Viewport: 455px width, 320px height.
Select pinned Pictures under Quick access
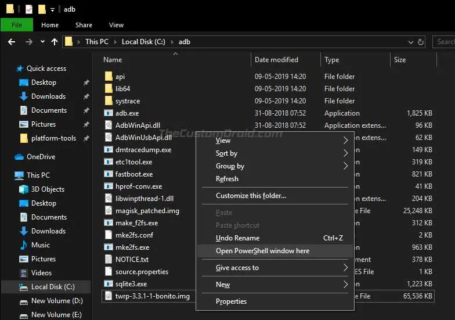pyautogui.click(x=43, y=124)
